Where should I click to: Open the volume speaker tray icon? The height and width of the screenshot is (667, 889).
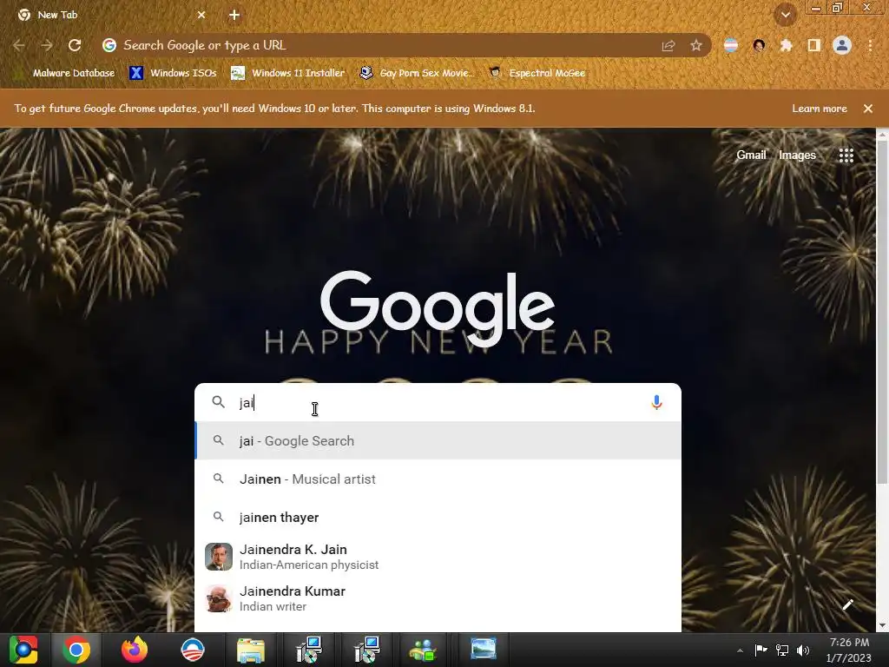(803, 650)
